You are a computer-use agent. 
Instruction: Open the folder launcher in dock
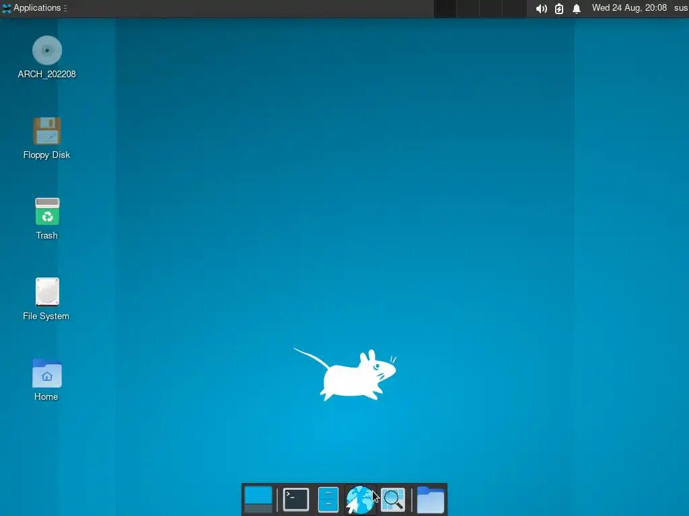430,499
